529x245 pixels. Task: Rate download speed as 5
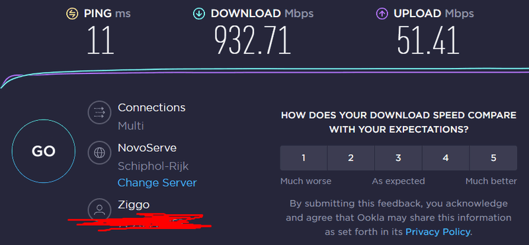click(493, 158)
